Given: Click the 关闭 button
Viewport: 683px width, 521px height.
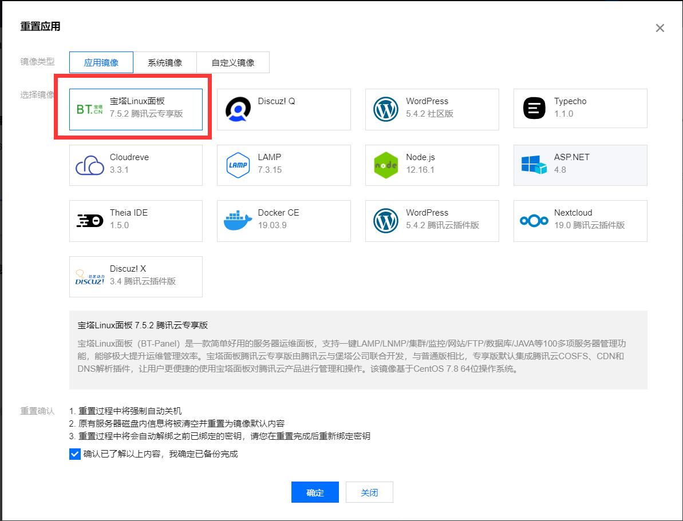Looking at the screenshot, I should 369,492.
